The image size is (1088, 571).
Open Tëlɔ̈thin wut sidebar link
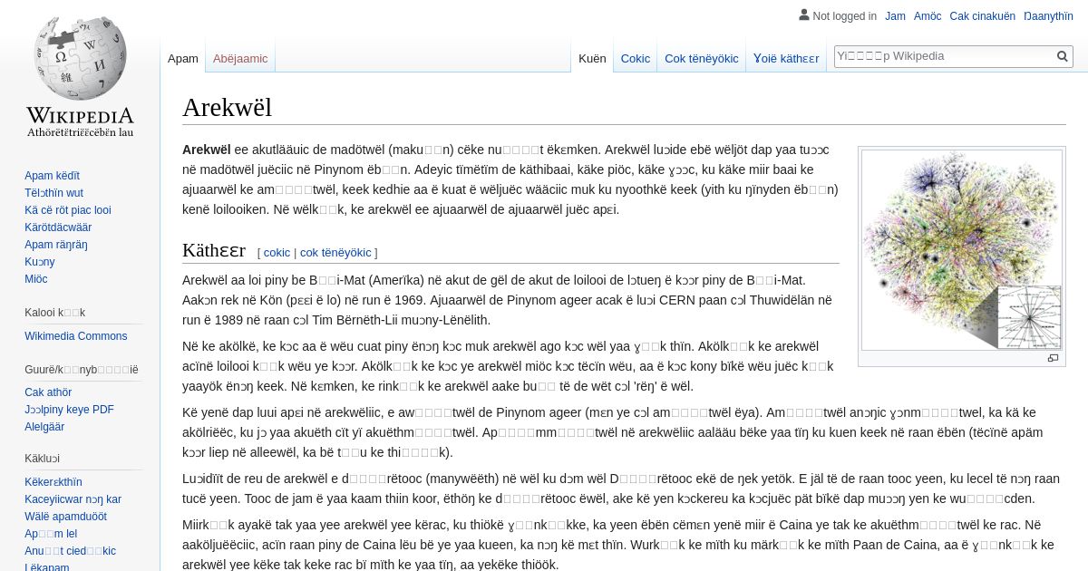(x=53, y=193)
